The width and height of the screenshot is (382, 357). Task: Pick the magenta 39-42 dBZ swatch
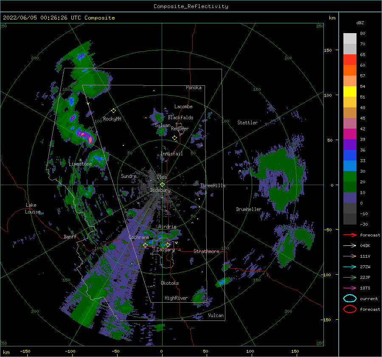coord(350,134)
